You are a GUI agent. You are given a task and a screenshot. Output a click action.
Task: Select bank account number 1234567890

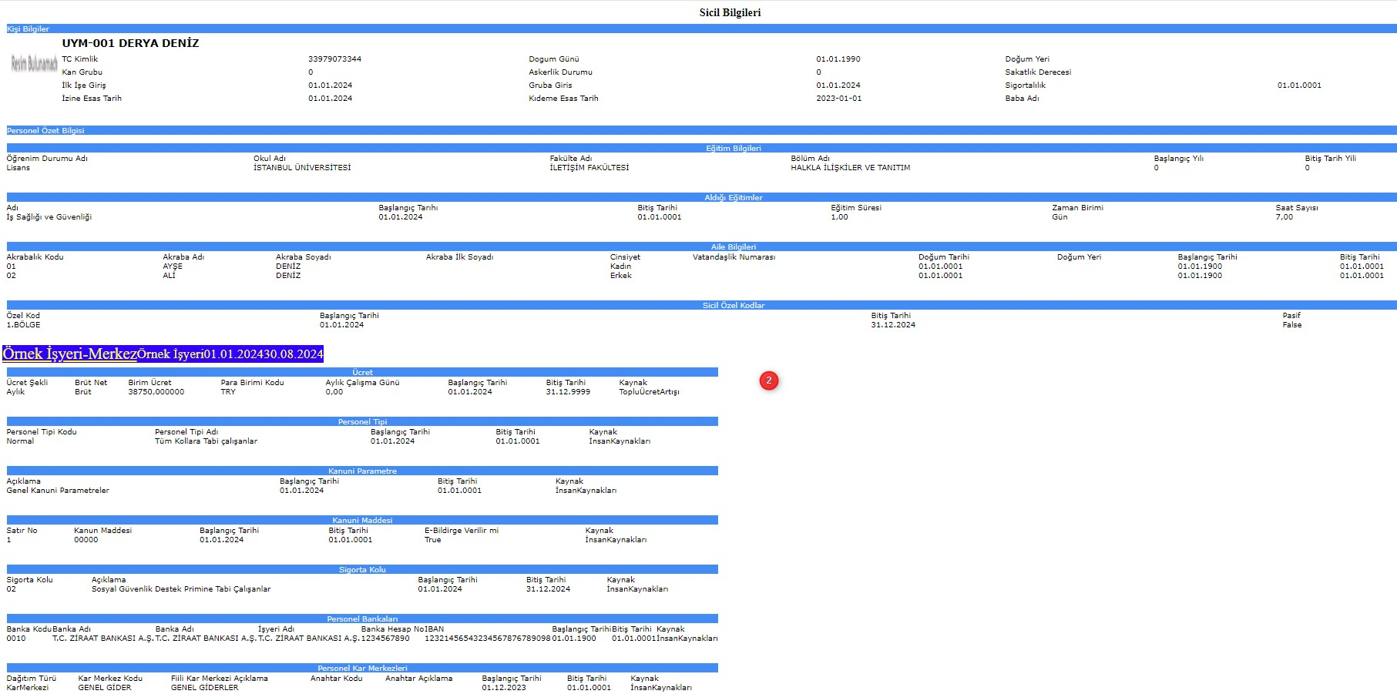385,639
